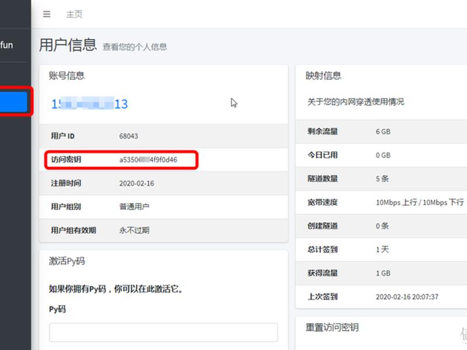Click the sidebar fun site name
Screen dimensions: 467x350
pyautogui.click(x=6, y=45)
